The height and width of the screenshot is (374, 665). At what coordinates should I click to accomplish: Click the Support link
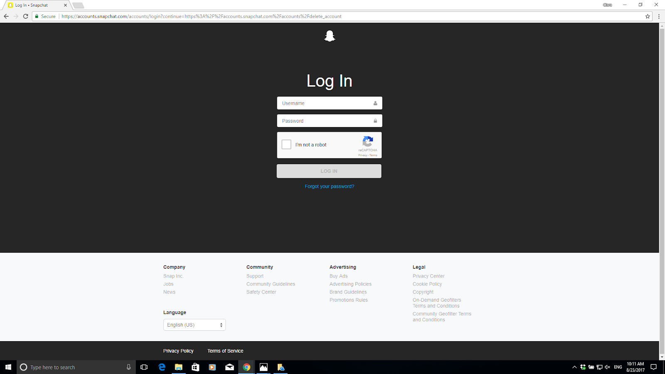tap(255, 276)
